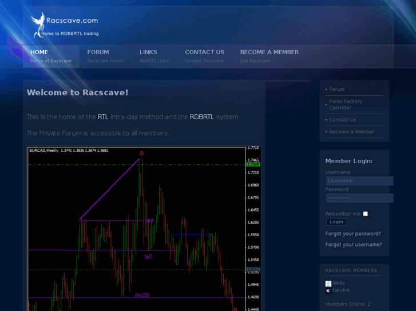Focus the Username input field
416x311 pixels.
point(359,181)
